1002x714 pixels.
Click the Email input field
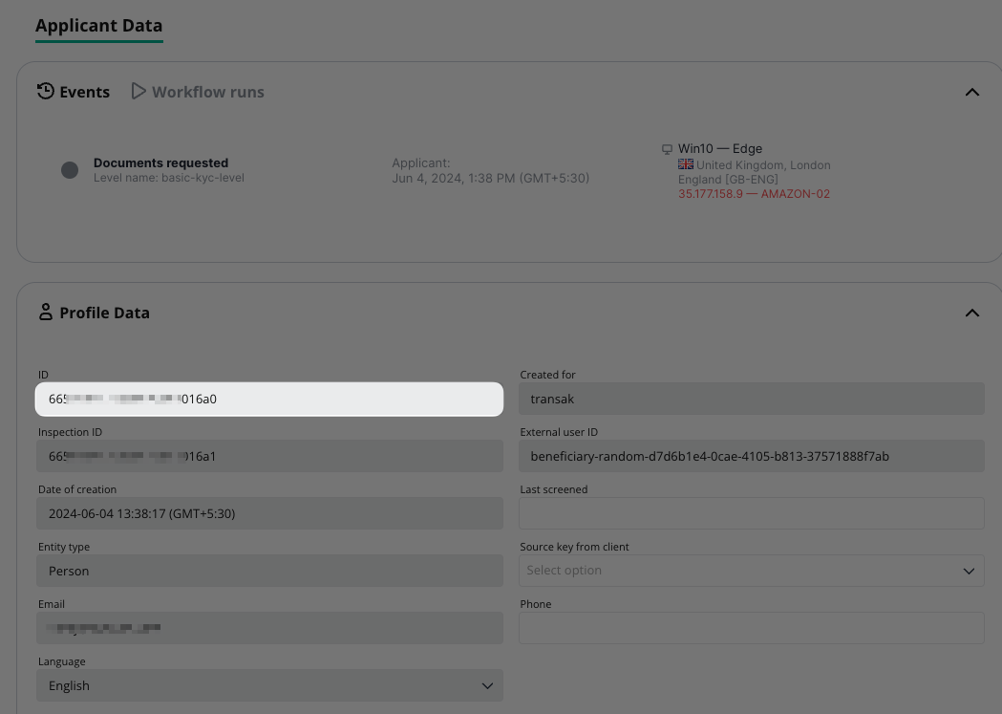point(268,628)
